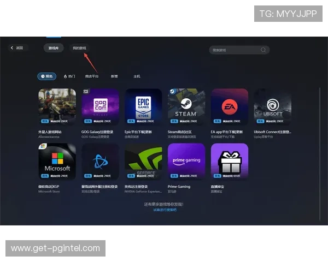Screen dimensions: 328x262
Task: Open the Alienware Arena game thumbnail
Action: pyautogui.click(x=57, y=107)
